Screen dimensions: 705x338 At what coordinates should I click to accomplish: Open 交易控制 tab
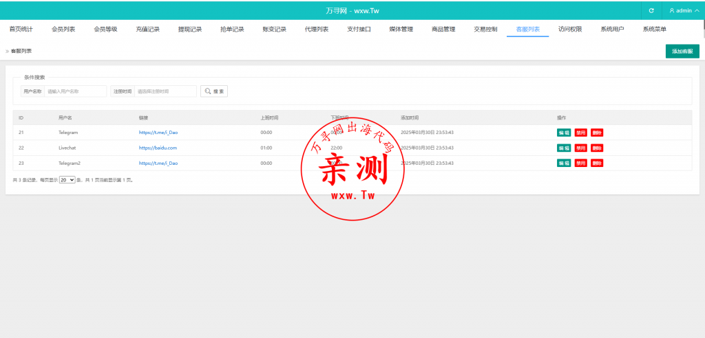pyautogui.click(x=485, y=29)
